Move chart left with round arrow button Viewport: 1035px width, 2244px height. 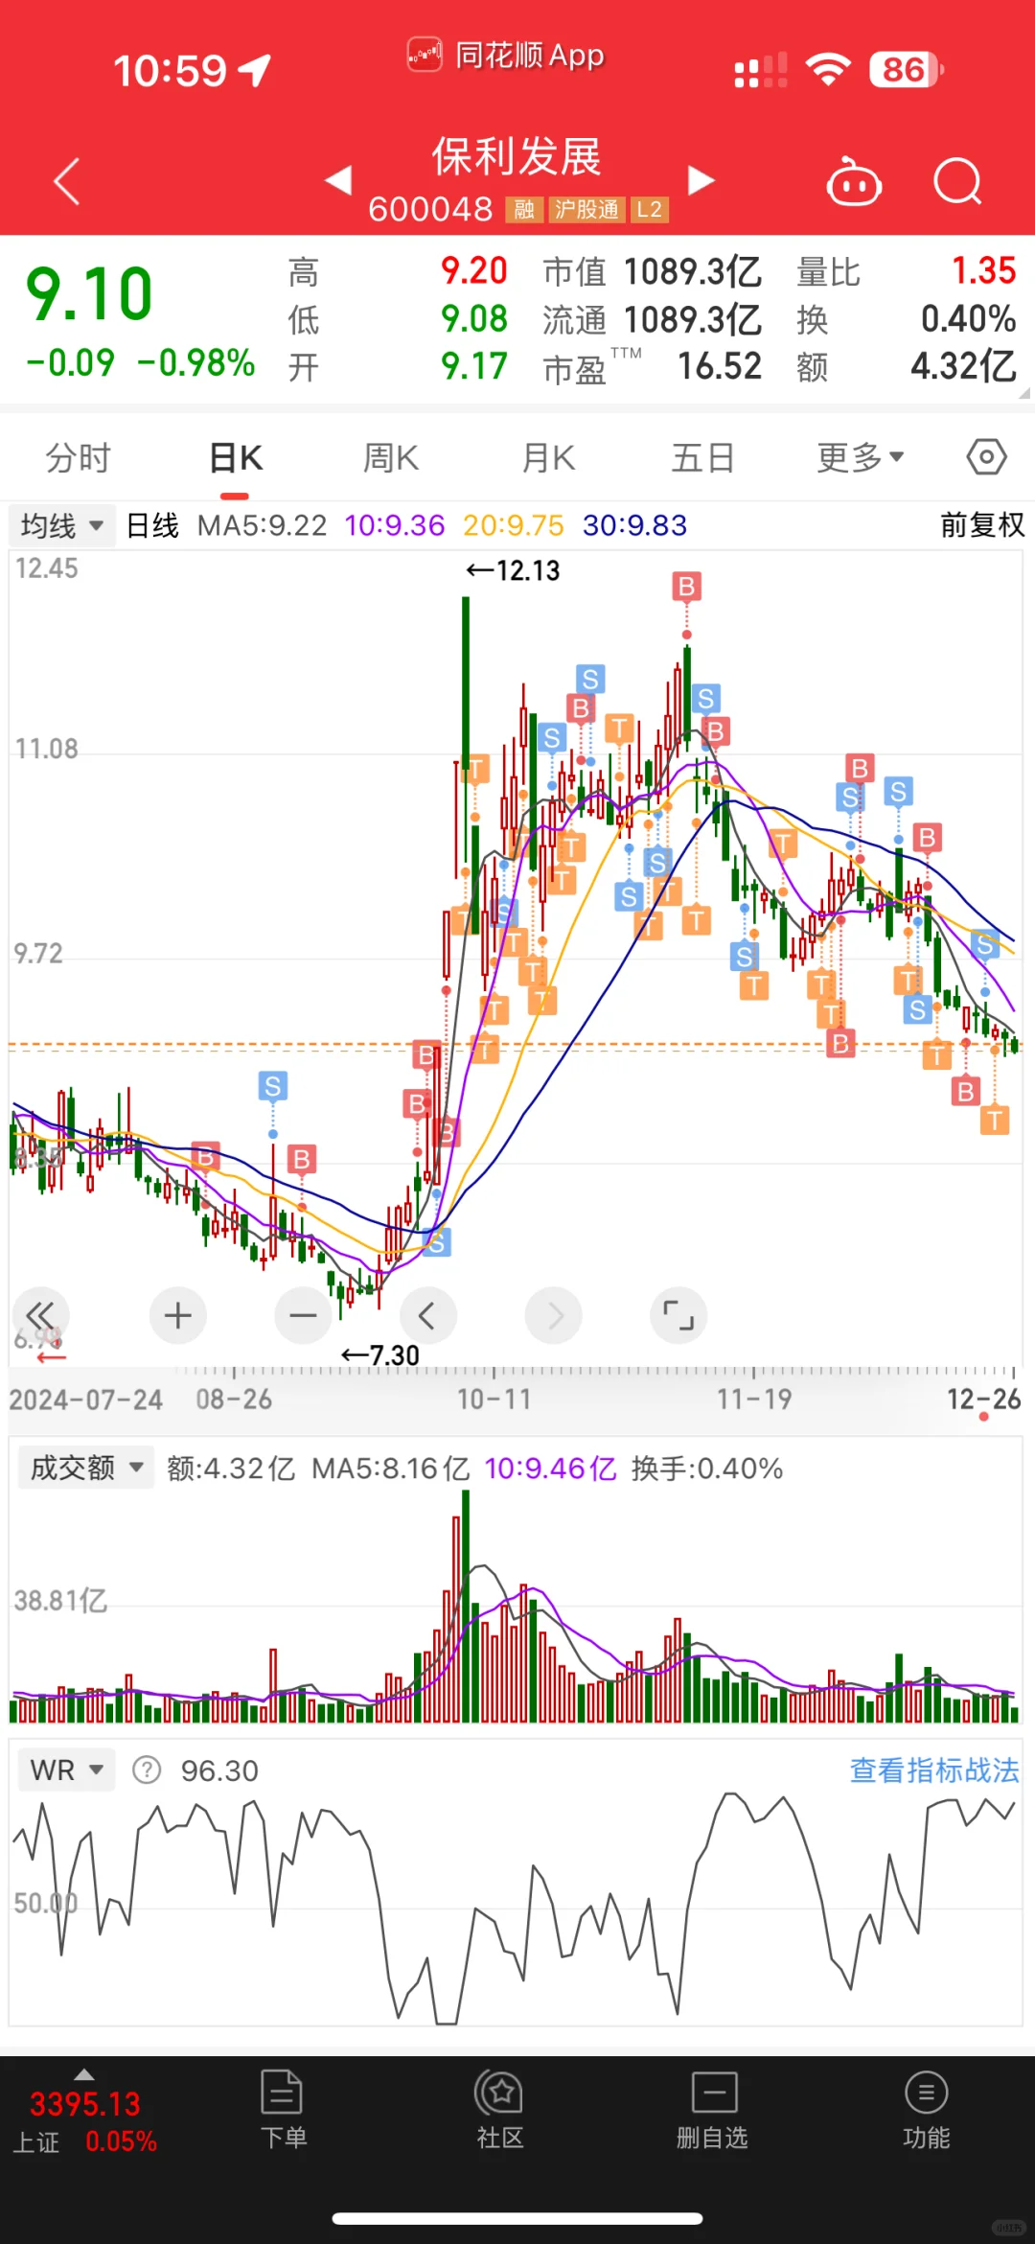[428, 1315]
